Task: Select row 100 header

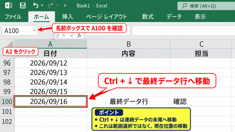Action: pos(7,102)
